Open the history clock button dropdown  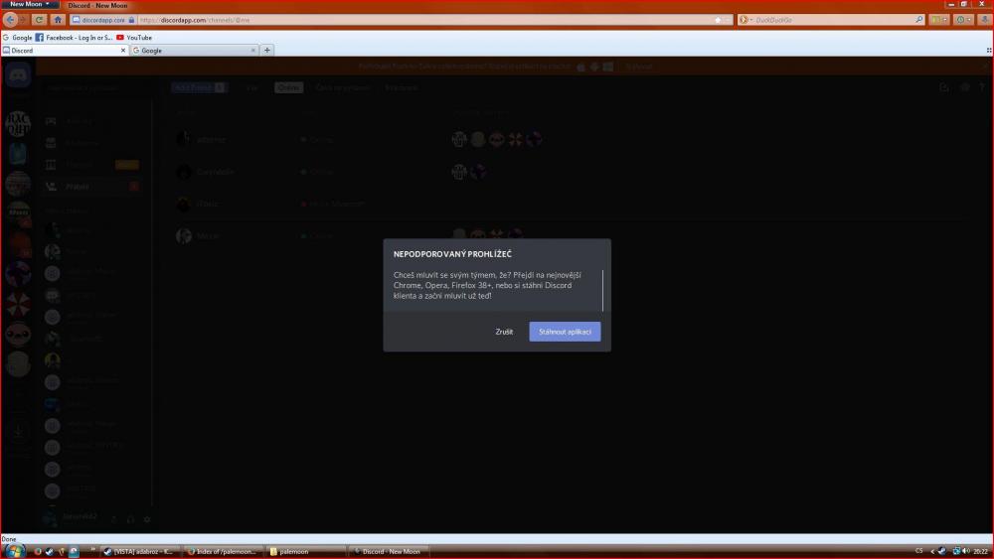pos(963,20)
